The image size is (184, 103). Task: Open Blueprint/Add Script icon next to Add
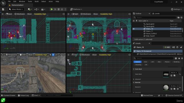tap(173, 47)
